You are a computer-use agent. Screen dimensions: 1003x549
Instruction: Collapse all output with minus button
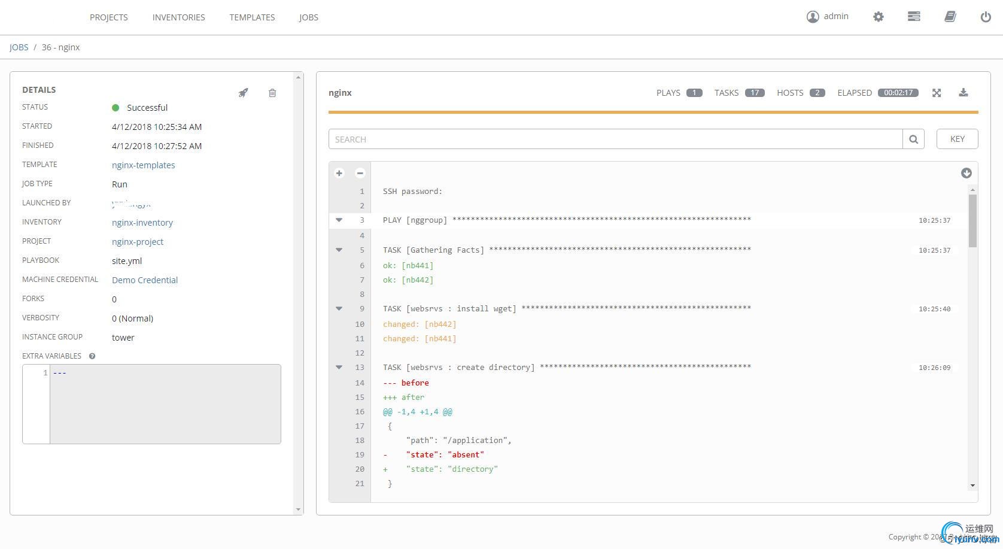pos(360,173)
